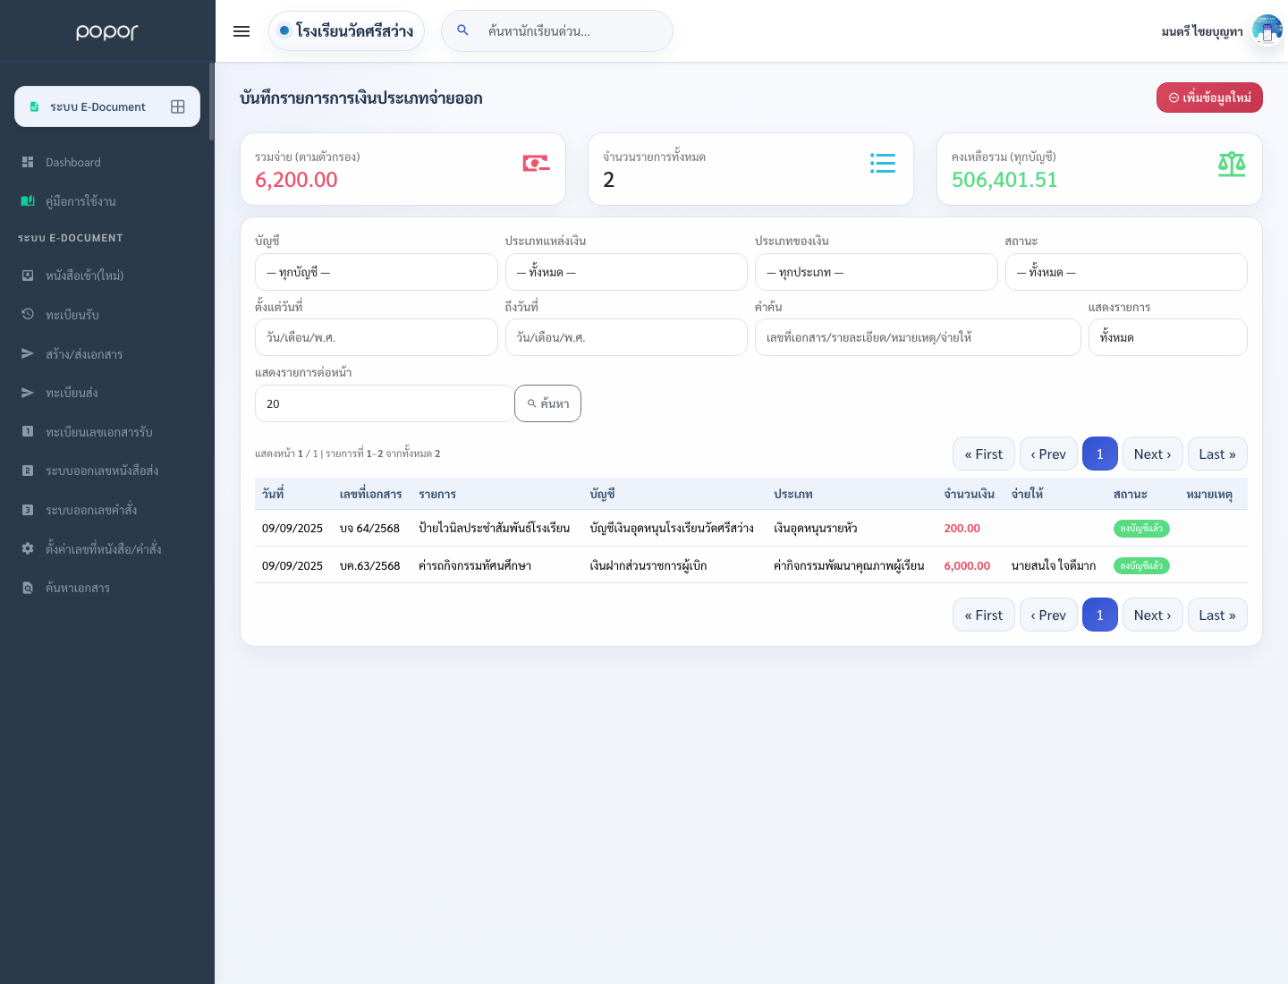Click the top ‹ Prev pagination button
This screenshot has width=1288, height=984.
(x=1048, y=454)
